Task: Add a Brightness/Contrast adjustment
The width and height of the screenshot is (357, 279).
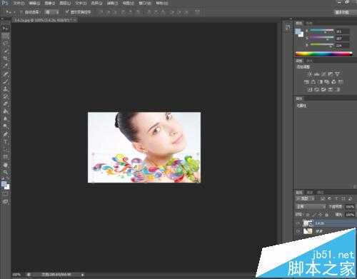Action: [x=310, y=74]
